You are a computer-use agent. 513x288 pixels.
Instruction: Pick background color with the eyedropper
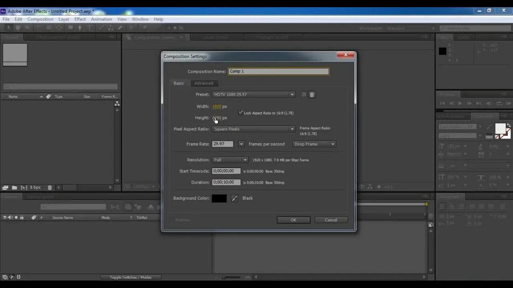click(234, 198)
